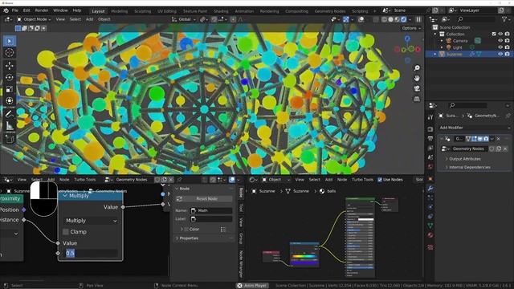The image size is (514, 289).
Task: Open the Node Wrangler sidebar tab
Action: tap(241, 263)
